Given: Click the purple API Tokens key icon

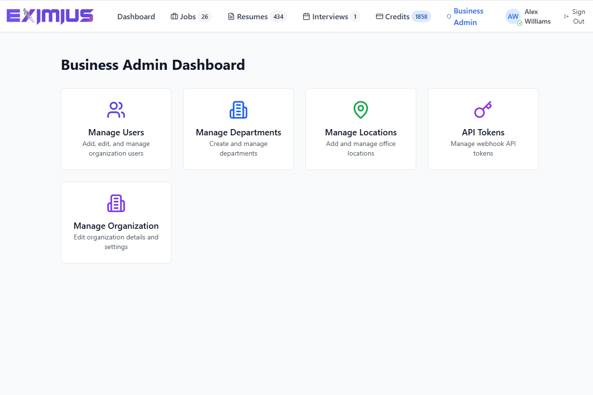Looking at the screenshot, I should pos(483,110).
